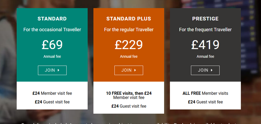The image size is (261, 124).
Task: Click '£24 Member visit fee' in Standard card
Action: point(52,93)
